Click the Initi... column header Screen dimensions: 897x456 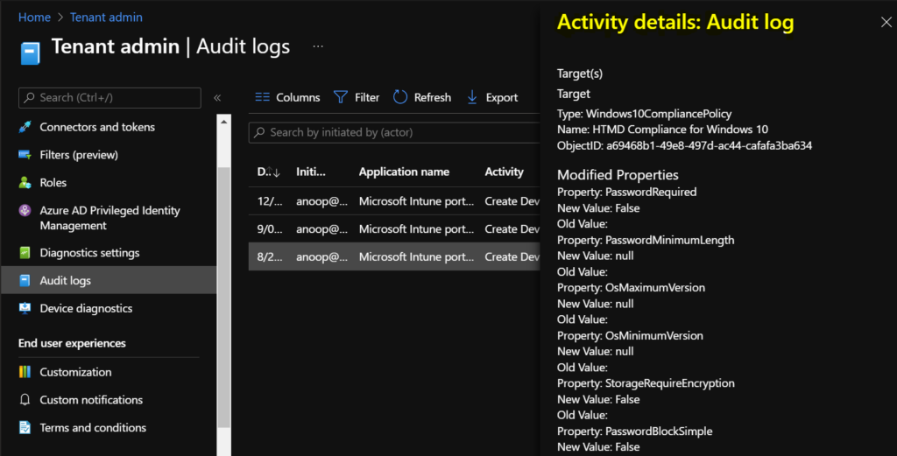coord(311,172)
